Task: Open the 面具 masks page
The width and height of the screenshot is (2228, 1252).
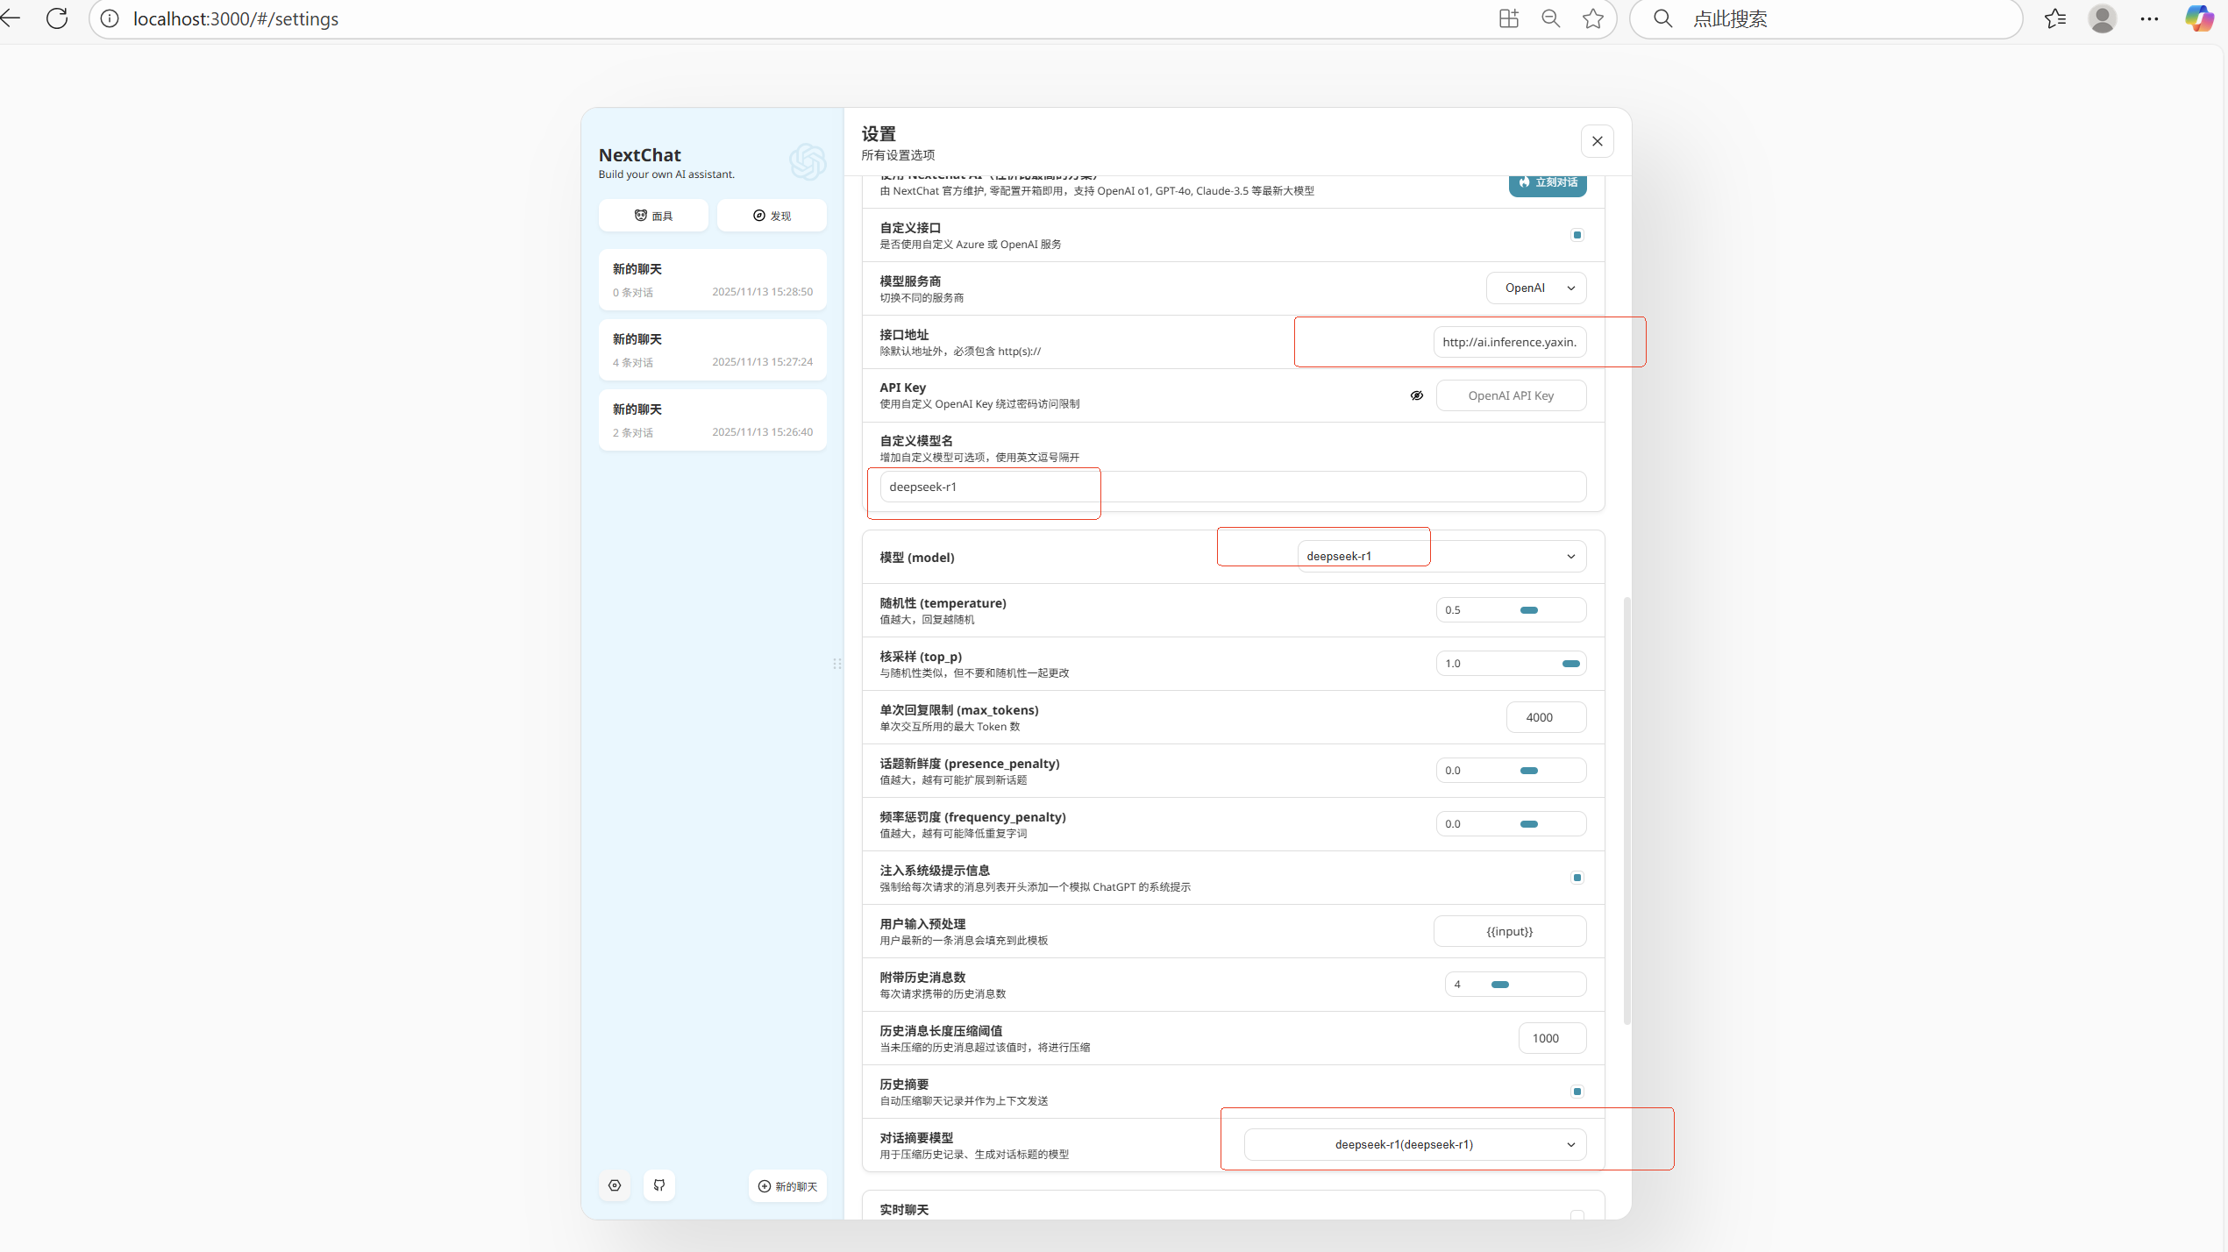Action: click(x=653, y=216)
